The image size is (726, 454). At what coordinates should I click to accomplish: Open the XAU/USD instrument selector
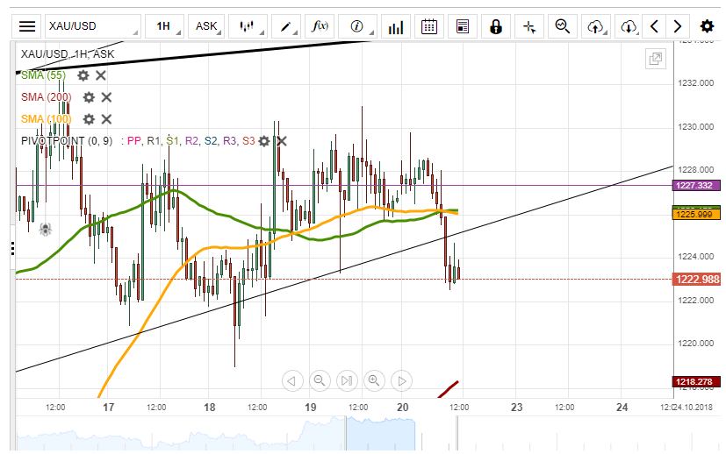coord(92,26)
